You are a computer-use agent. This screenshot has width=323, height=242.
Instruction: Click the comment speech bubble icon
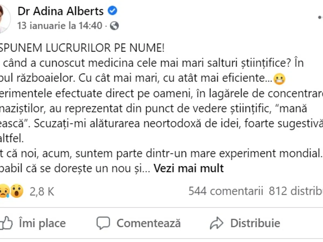[x=103, y=223]
